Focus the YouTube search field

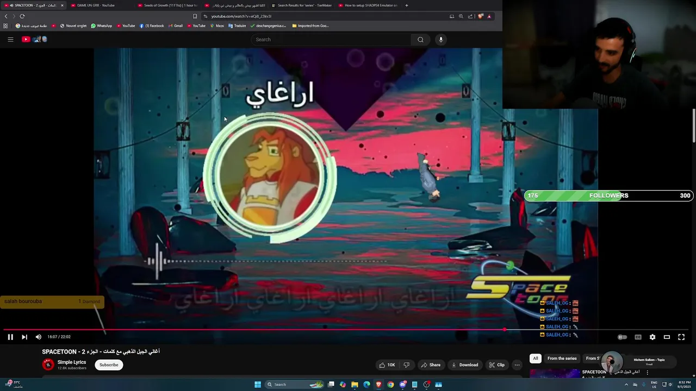pyautogui.click(x=332, y=39)
